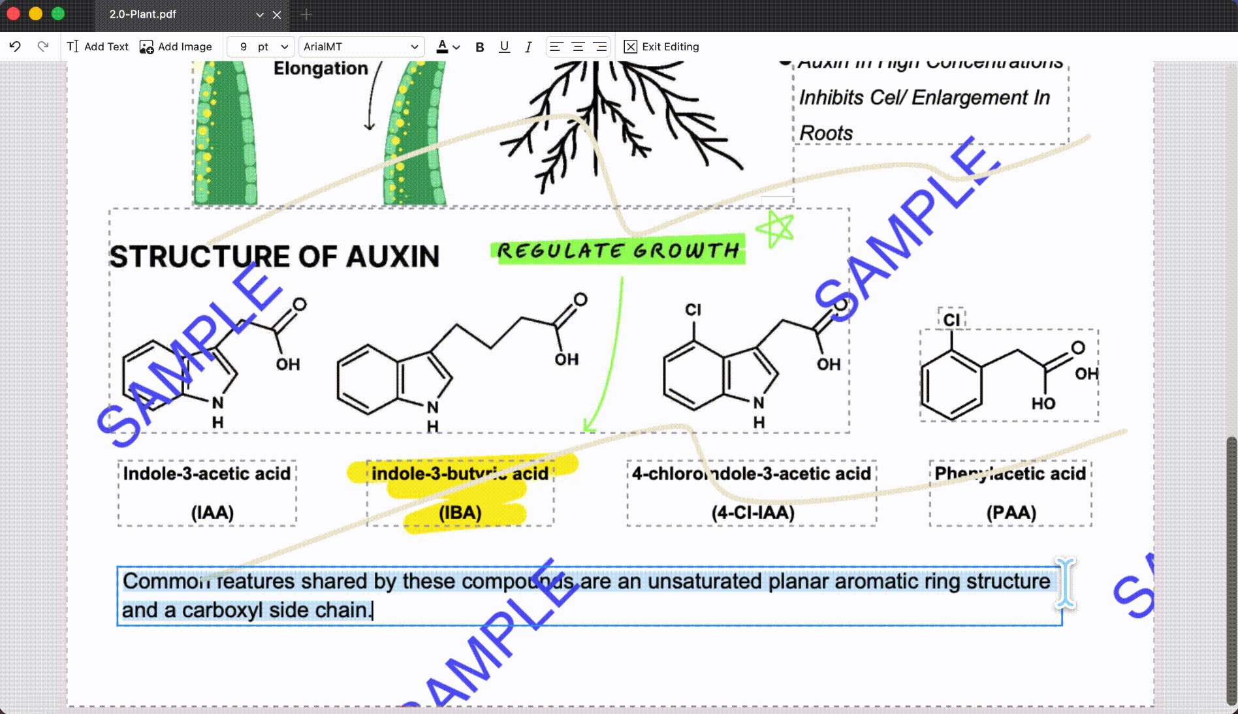Click the vertical scrollbar thumb
This screenshot has width=1238, height=714.
tap(1231, 570)
